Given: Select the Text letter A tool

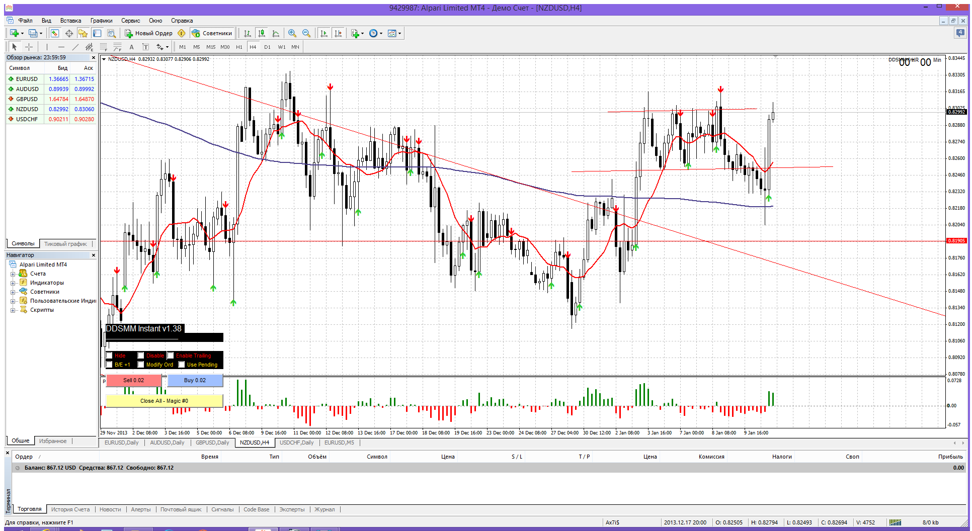Looking at the screenshot, I should [132, 47].
